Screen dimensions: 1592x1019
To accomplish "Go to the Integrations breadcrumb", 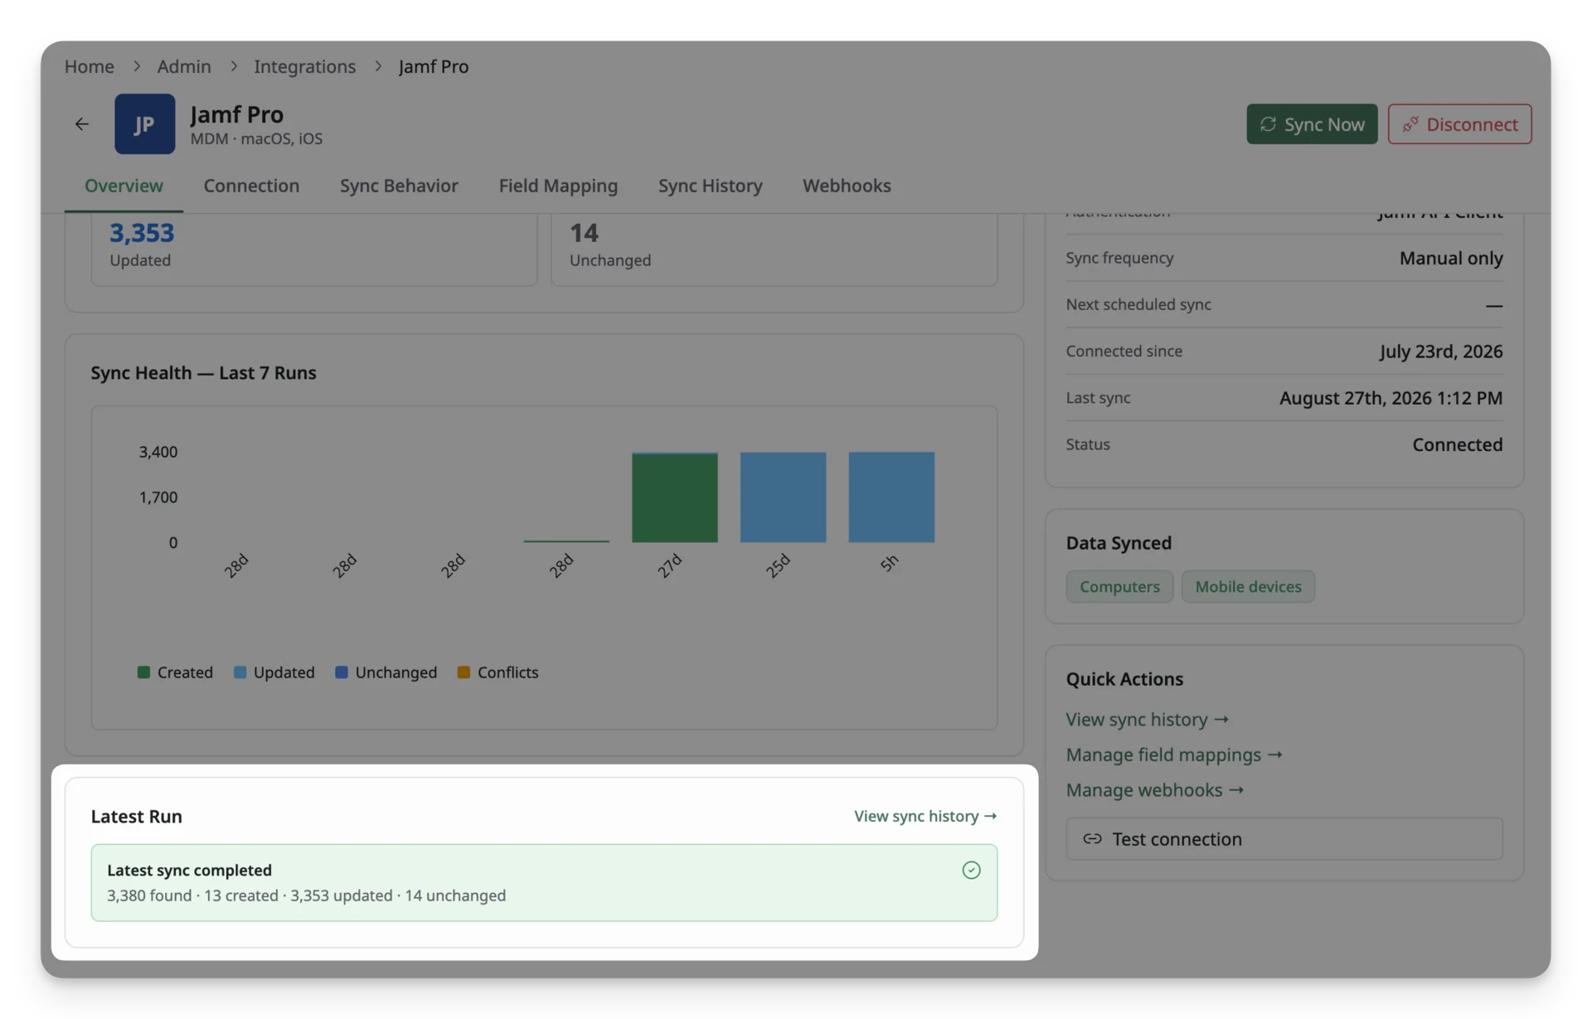I will click(304, 66).
